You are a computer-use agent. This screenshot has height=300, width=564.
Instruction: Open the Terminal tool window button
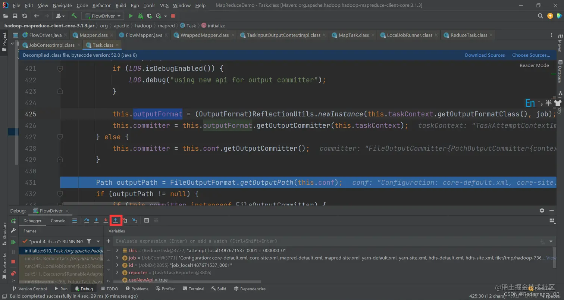[x=193, y=289]
